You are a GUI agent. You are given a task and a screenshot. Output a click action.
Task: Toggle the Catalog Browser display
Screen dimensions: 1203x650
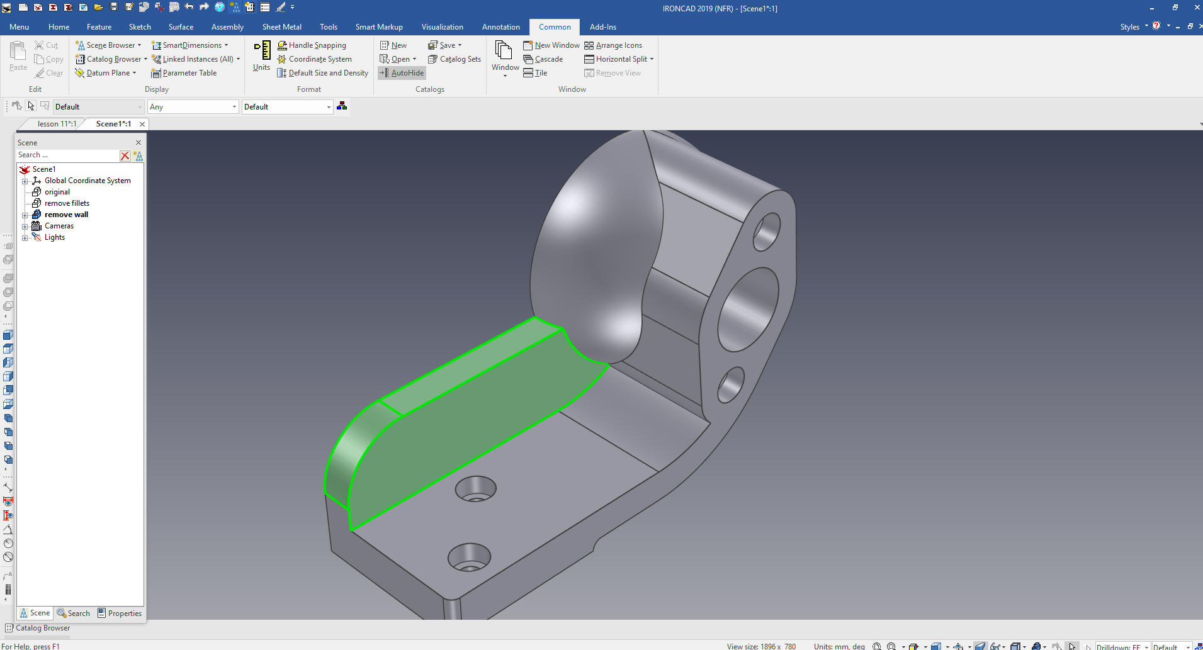point(110,59)
